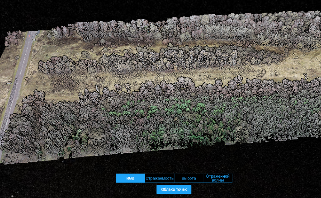The width and height of the screenshot is (321, 198).
Task: Click the Облако точек button
Action: [174, 189]
